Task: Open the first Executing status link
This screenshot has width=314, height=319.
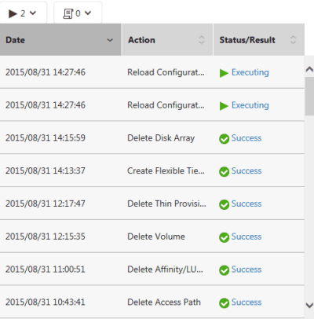Action: pyautogui.click(x=250, y=72)
